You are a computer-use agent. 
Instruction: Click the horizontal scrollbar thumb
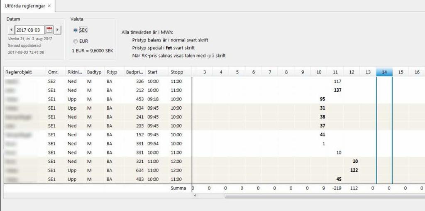325,196
